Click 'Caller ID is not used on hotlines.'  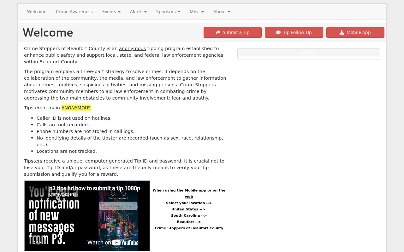(x=74, y=118)
